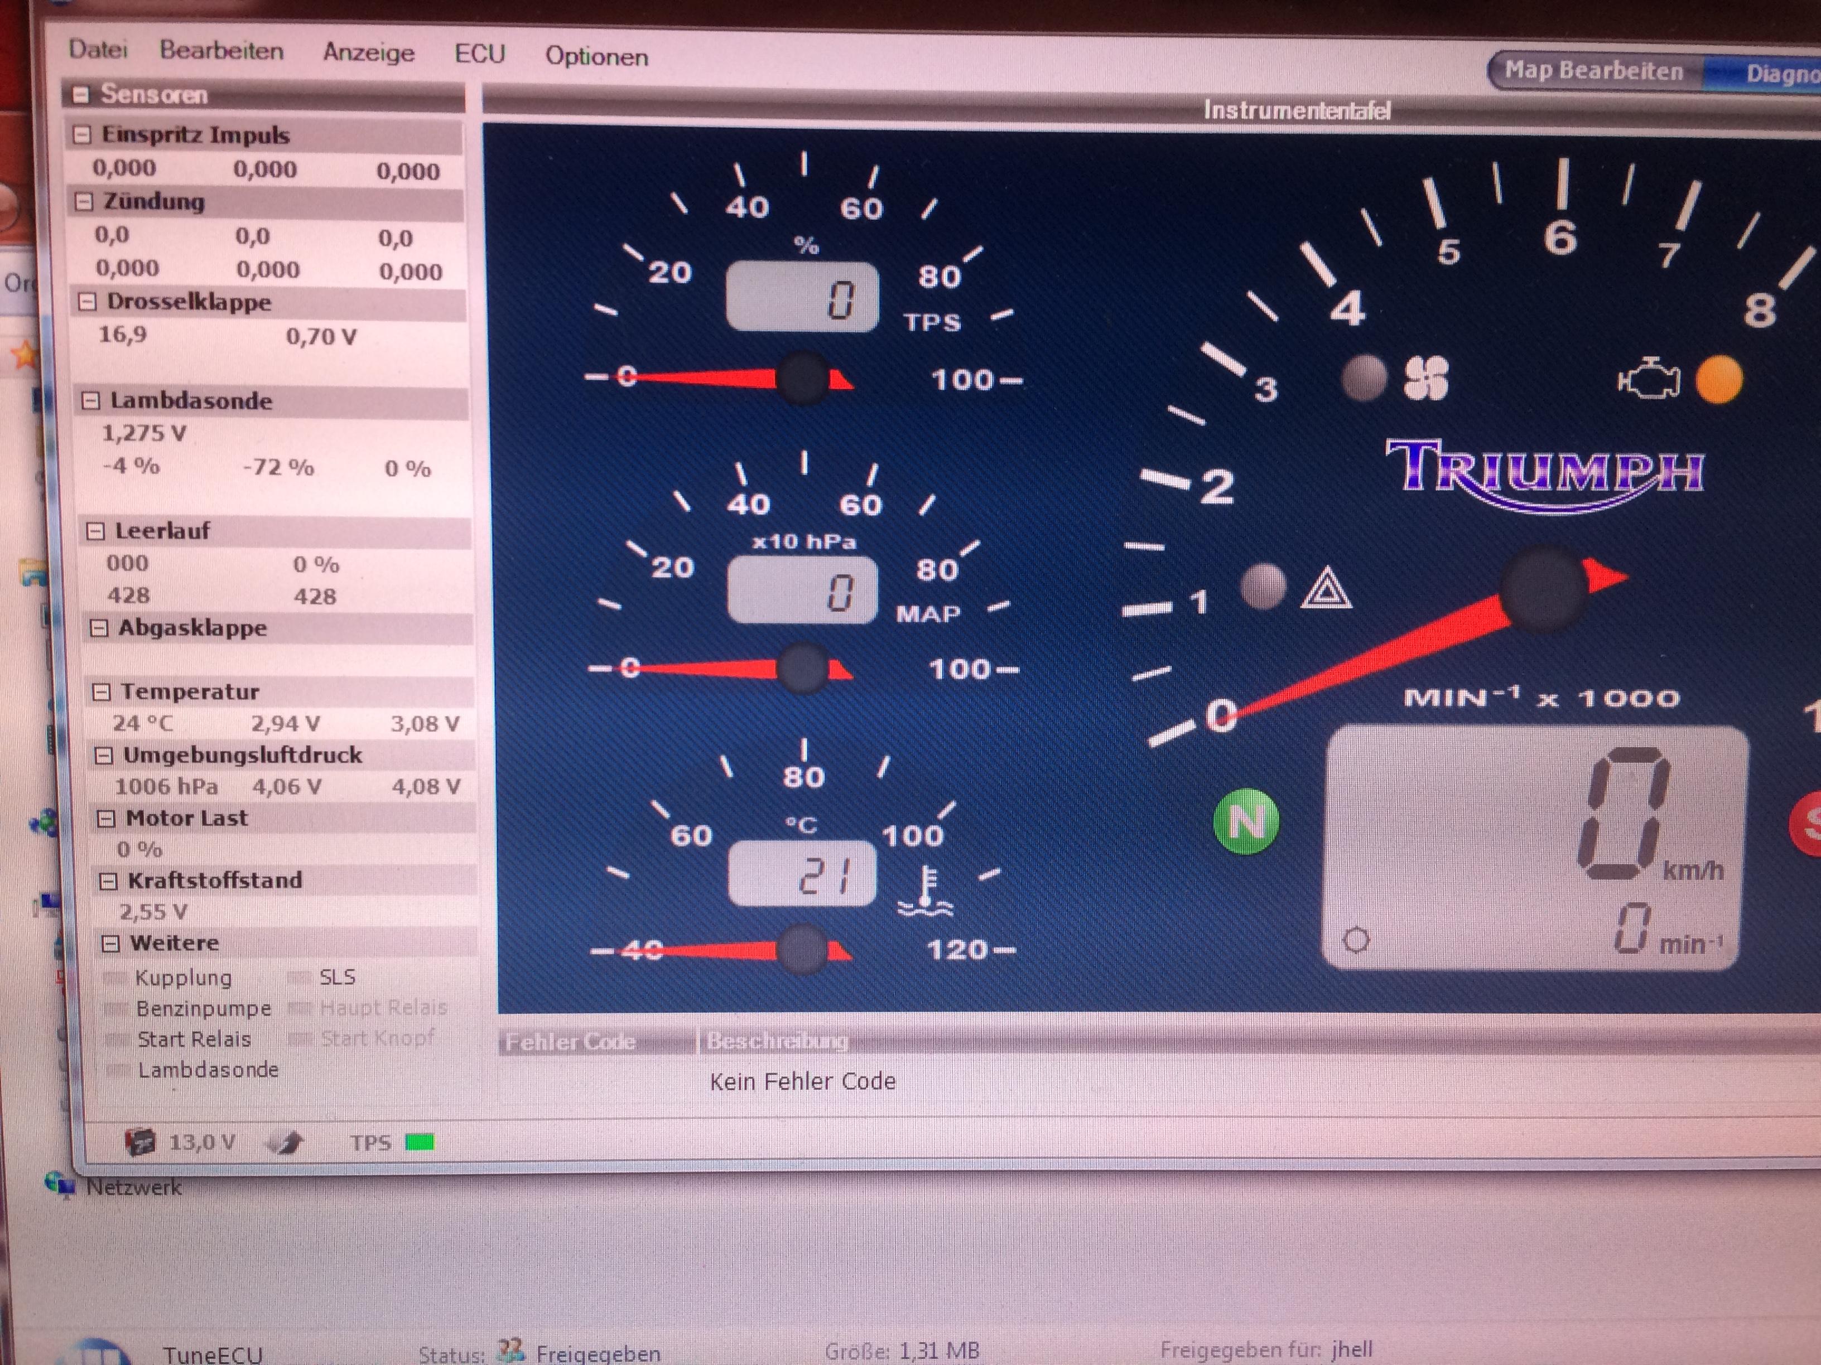Collapse the Temperatur section
The width and height of the screenshot is (1821, 1365).
tap(100, 692)
